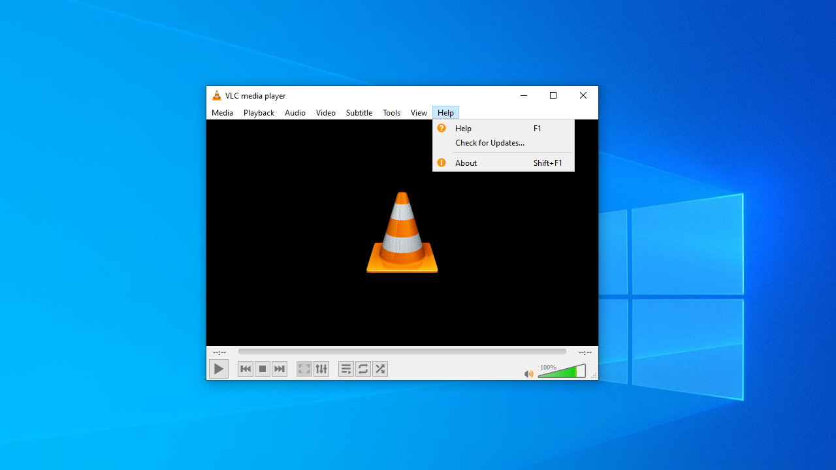Image resolution: width=836 pixels, height=470 pixels.
Task: Toggle loop repeat mode
Action: coord(363,369)
